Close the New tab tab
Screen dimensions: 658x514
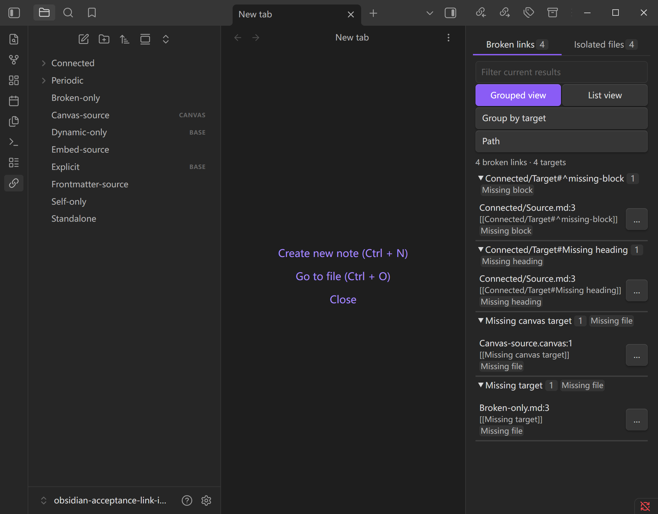click(x=351, y=14)
